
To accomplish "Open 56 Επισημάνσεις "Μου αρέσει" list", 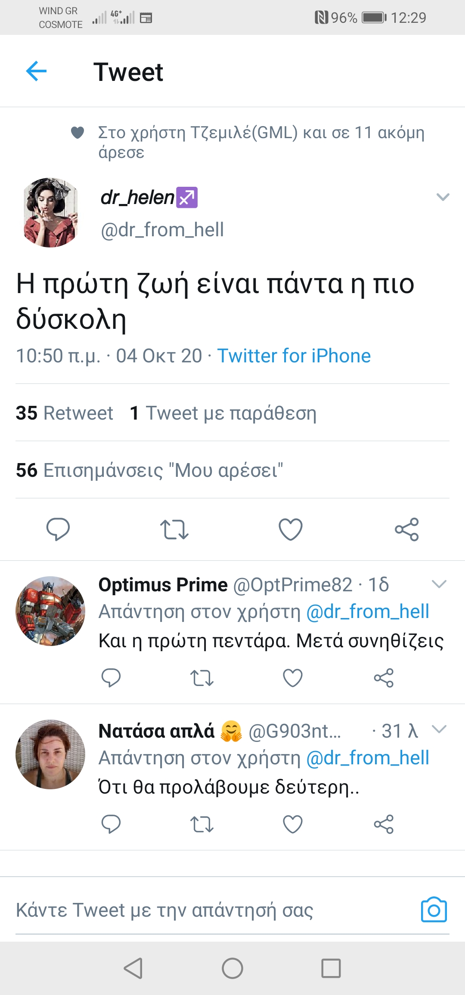I will [x=149, y=470].
